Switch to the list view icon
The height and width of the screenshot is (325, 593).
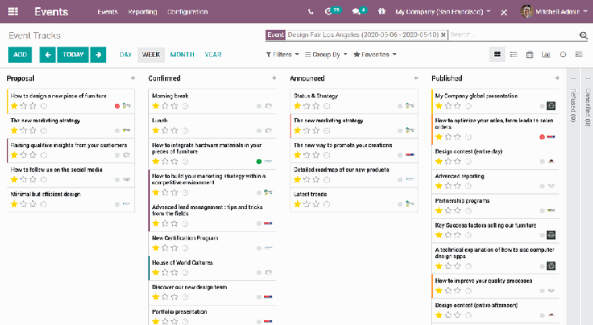pos(513,55)
